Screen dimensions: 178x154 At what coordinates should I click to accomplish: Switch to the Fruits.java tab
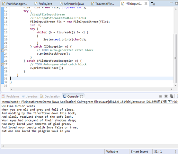click(43, 4)
